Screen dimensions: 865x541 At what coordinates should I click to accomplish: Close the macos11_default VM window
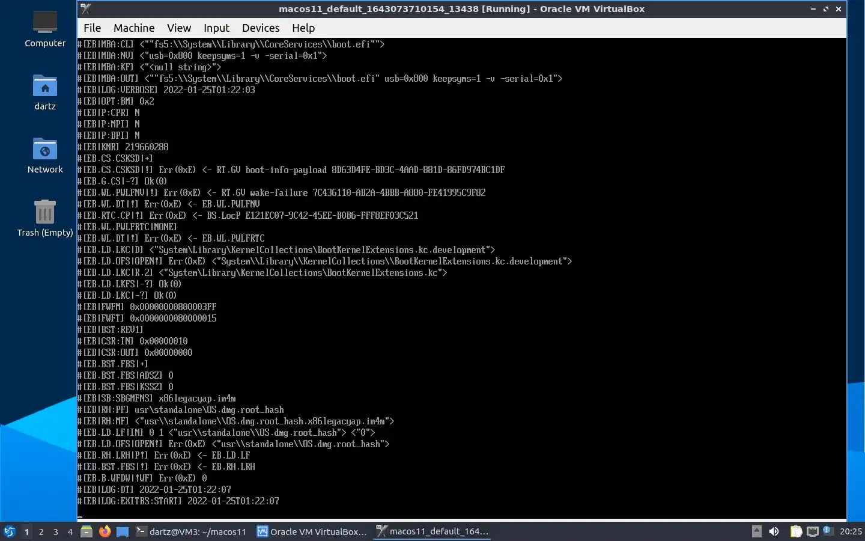click(839, 9)
